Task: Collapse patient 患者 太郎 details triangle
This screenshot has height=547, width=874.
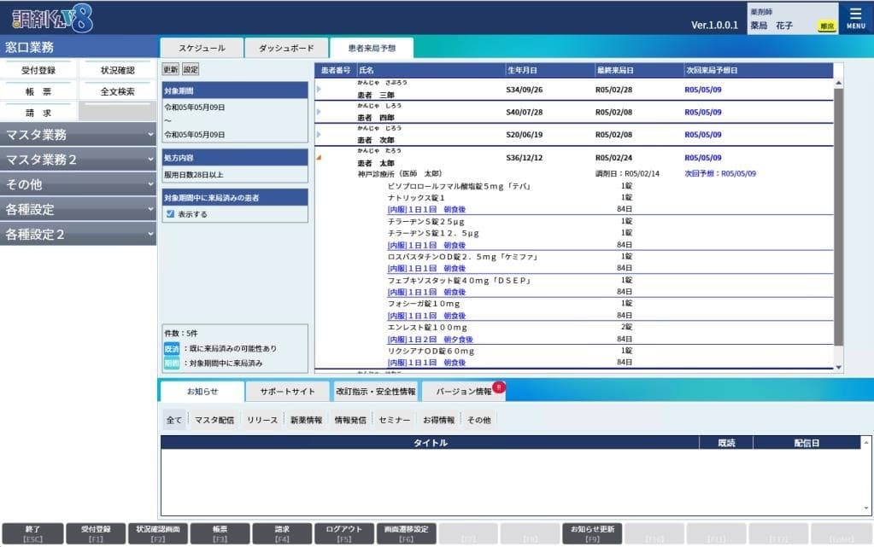Action: [x=319, y=157]
